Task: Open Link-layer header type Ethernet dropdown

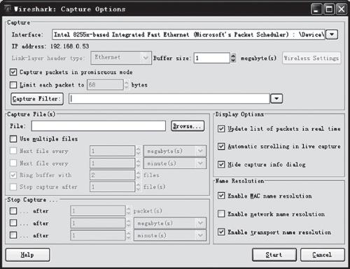Action: (121, 58)
